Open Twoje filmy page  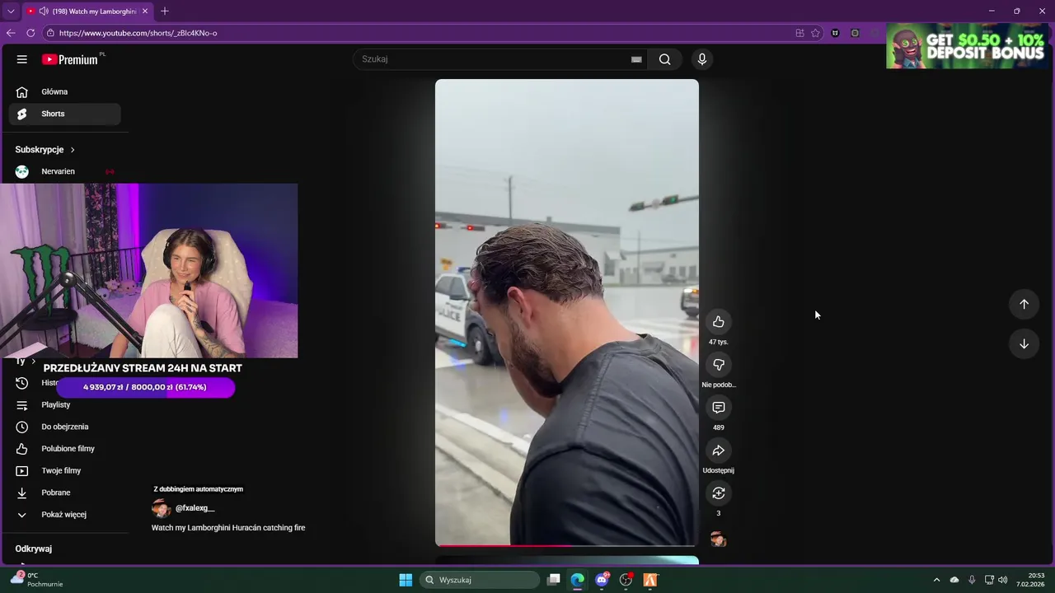pyautogui.click(x=64, y=470)
